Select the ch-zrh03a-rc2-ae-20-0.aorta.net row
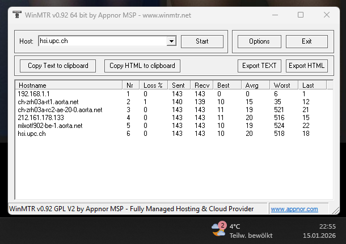The width and height of the screenshot is (346, 244). (x=174, y=110)
